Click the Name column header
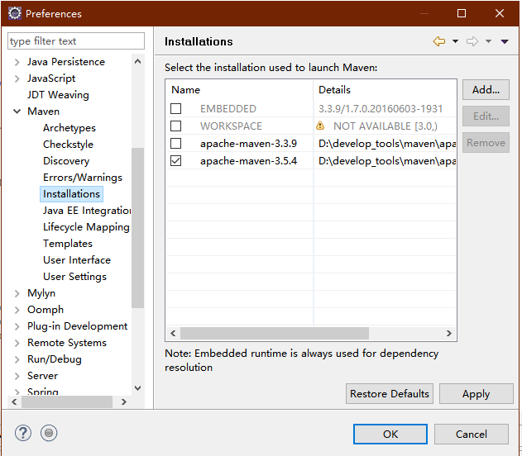522x456 pixels. pyautogui.click(x=239, y=90)
